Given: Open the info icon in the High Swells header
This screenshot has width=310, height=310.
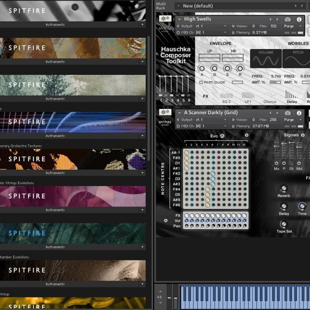Looking at the screenshot, I should coord(299,19).
